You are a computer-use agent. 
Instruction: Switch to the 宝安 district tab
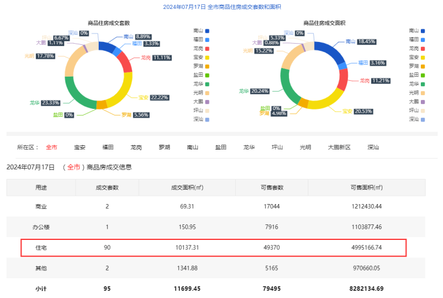(80, 147)
